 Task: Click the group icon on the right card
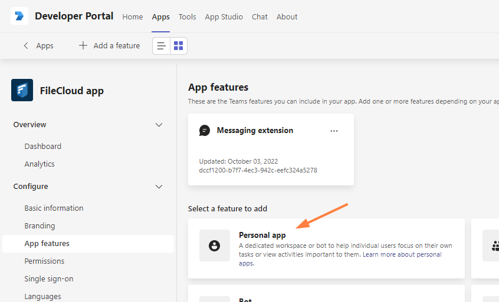pyautogui.click(x=493, y=245)
